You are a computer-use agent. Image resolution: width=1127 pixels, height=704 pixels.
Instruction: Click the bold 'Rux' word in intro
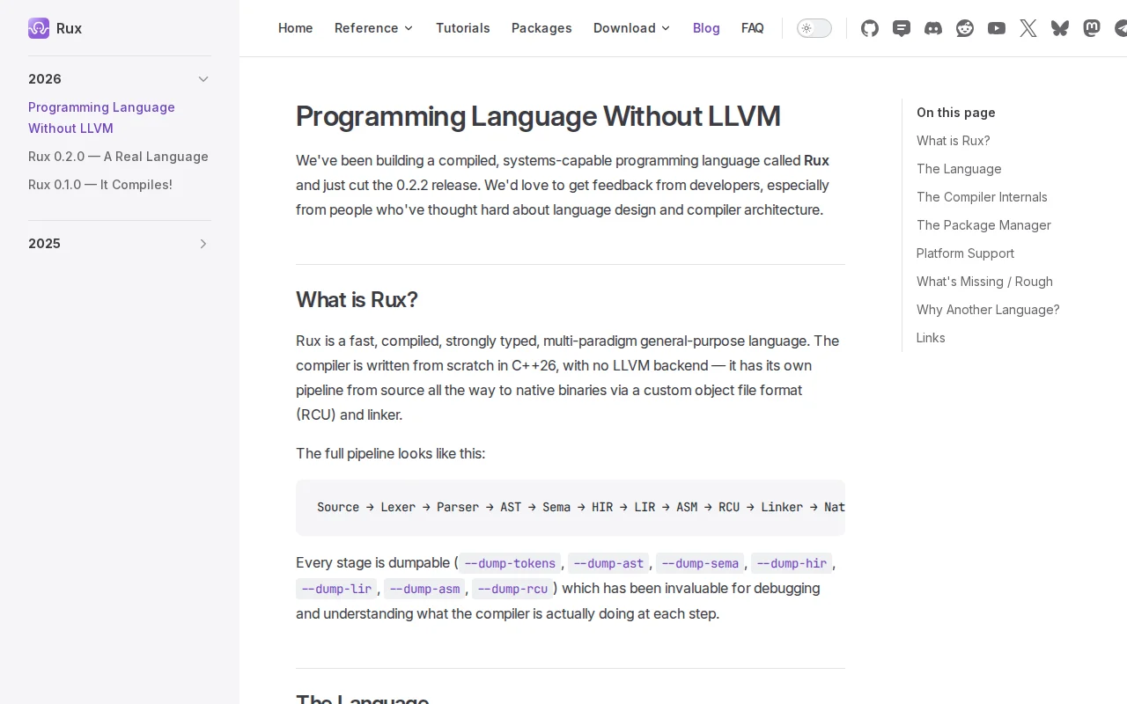tap(816, 161)
